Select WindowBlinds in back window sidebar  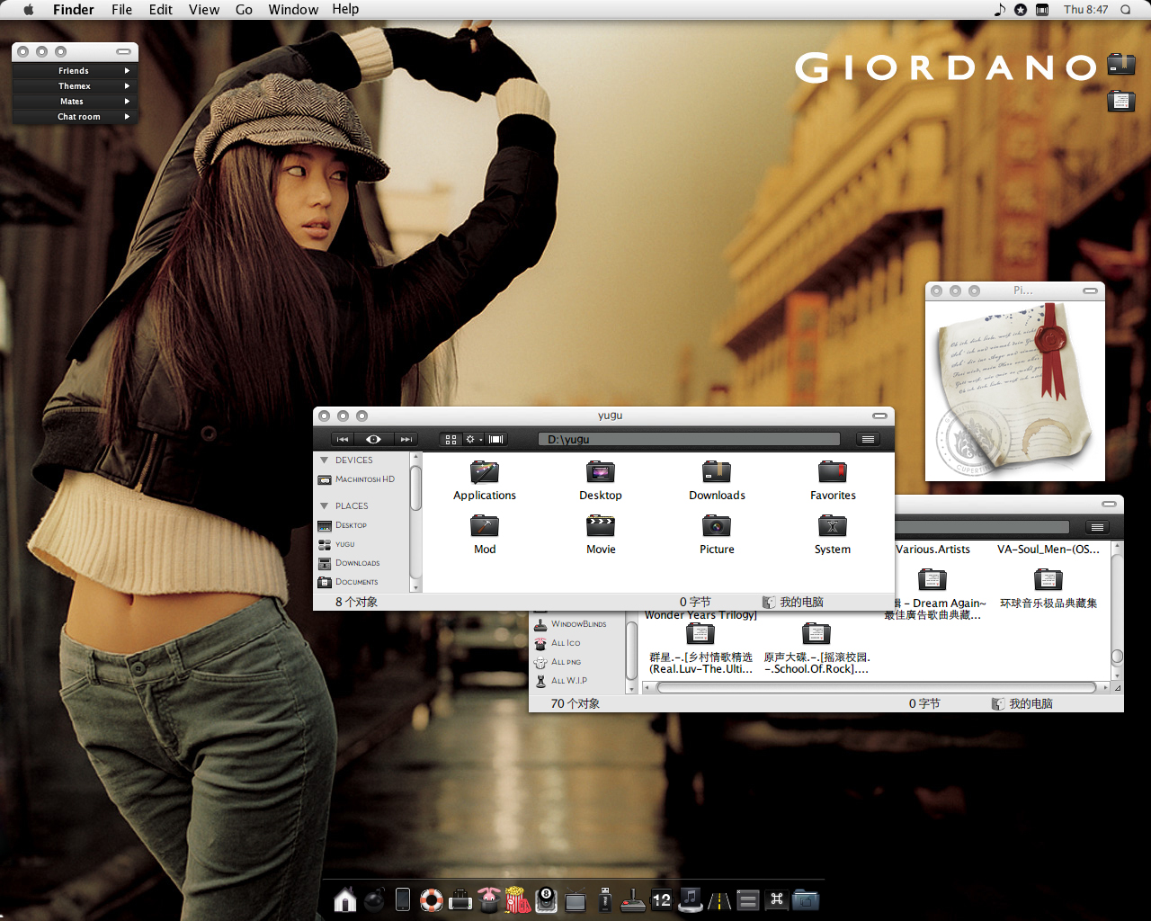pyautogui.click(x=570, y=624)
